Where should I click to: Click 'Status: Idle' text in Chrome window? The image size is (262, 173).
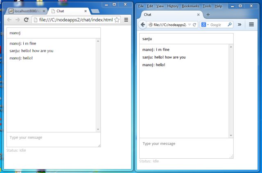[x=16, y=150]
